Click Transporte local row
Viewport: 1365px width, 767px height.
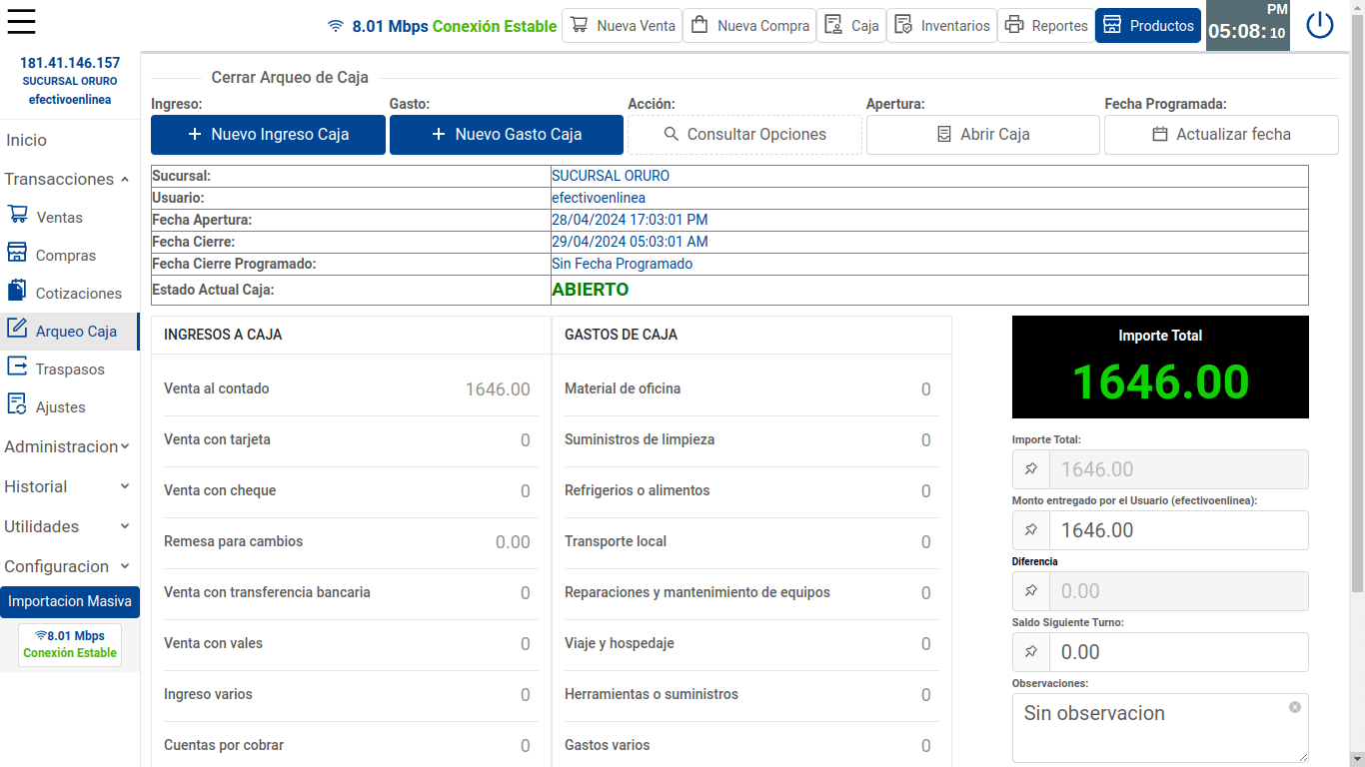[751, 542]
